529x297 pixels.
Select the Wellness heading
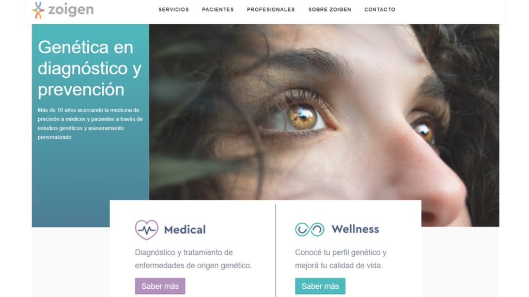coord(355,229)
